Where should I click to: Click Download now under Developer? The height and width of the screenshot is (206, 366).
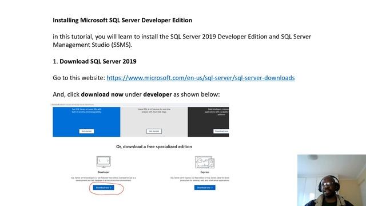(x=104, y=188)
